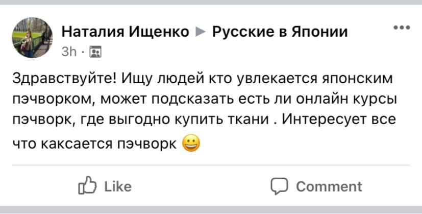The image size is (422, 214).
Task: Open Наталия Ищенко's profile picture
Action: click(32, 38)
